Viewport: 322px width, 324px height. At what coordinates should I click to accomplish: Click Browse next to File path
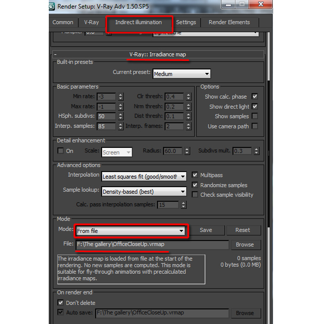[x=245, y=245]
